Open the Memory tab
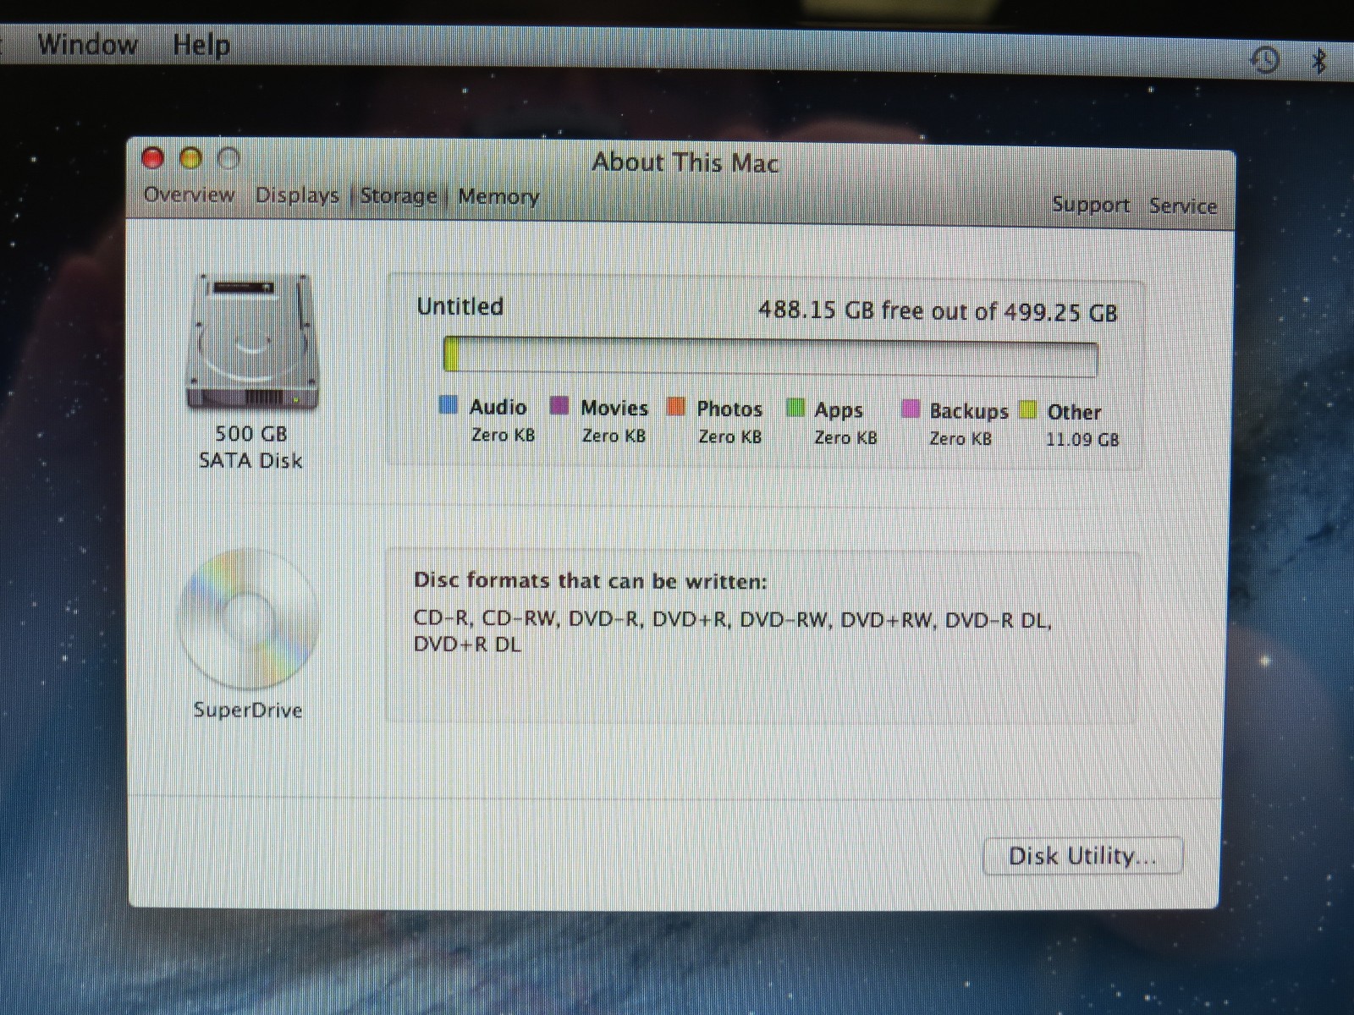The height and width of the screenshot is (1015, 1354). click(x=498, y=197)
